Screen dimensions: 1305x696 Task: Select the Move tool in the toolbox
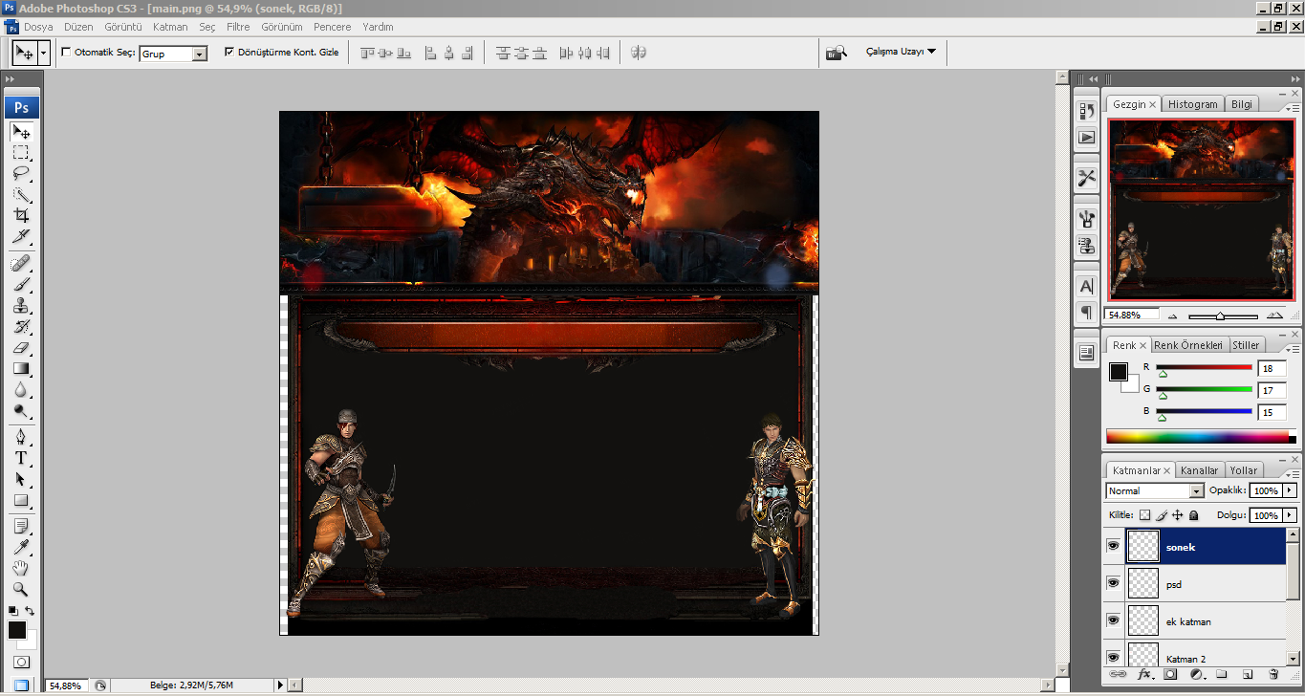pos(21,132)
